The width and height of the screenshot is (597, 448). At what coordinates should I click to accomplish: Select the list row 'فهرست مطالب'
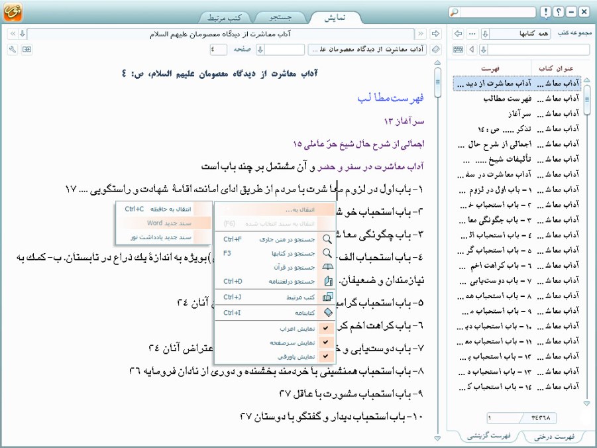517,99
